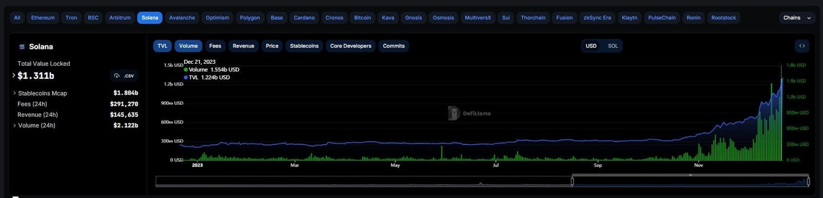The width and height of the screenshot is (823, 198).
Task: Open the Kava chain page
Action: (388, 17)
